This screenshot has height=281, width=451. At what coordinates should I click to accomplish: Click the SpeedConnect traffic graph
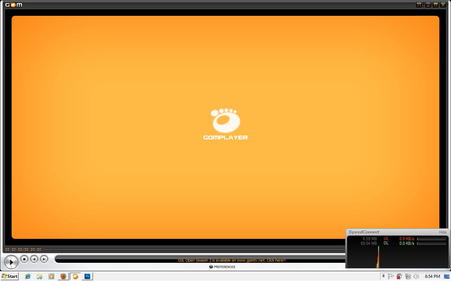pyautogui.click(x=398, y=257)
